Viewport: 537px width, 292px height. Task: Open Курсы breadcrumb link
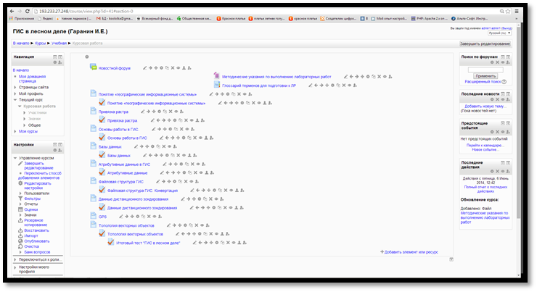pyautogui.click(x=40, y=43)
